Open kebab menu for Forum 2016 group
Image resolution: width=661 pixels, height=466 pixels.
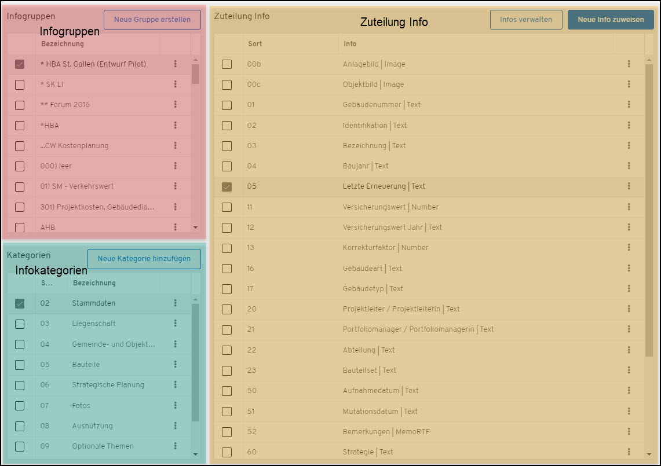pos(176,105)
